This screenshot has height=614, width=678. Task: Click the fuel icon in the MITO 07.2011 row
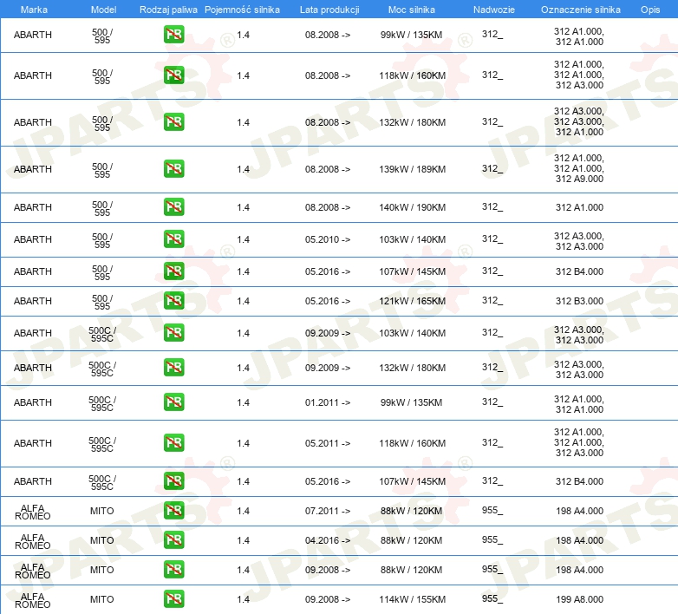pos(173,511)
